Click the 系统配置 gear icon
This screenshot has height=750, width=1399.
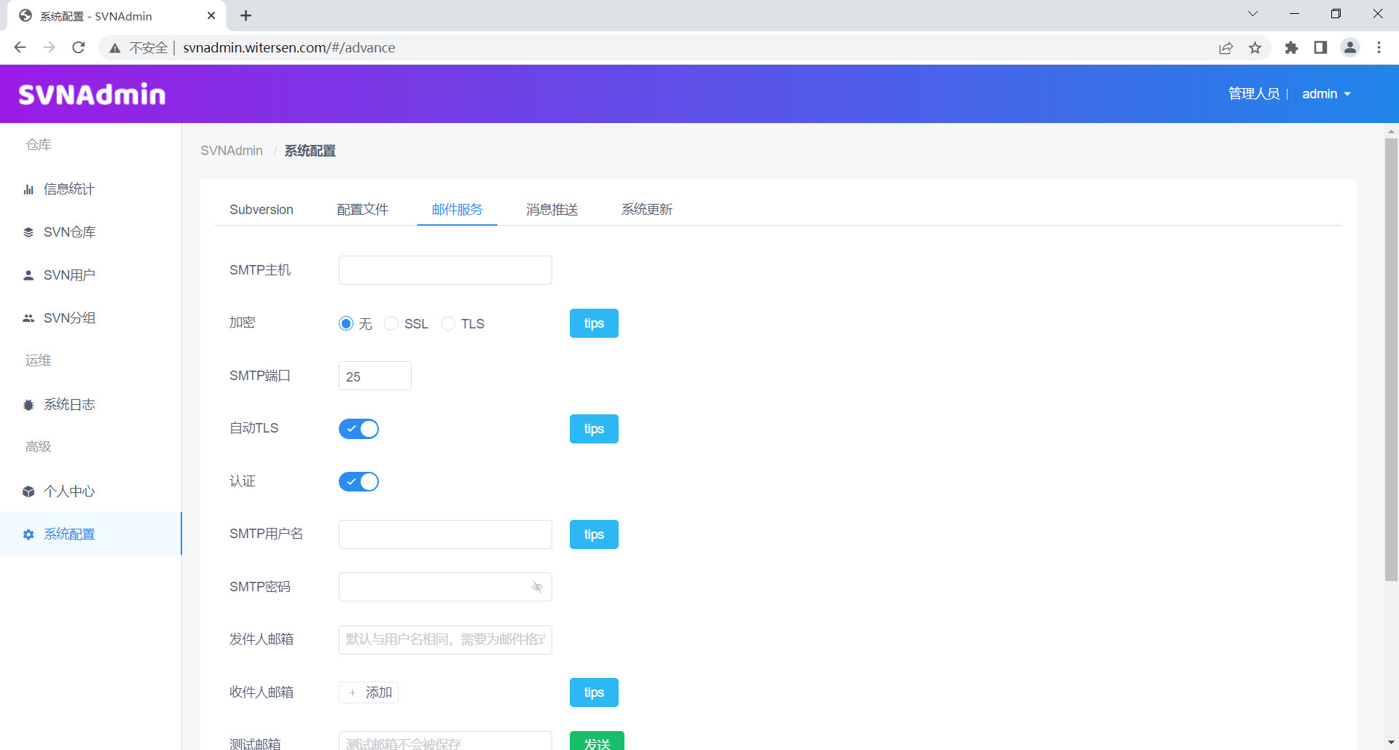coord(28,534)
